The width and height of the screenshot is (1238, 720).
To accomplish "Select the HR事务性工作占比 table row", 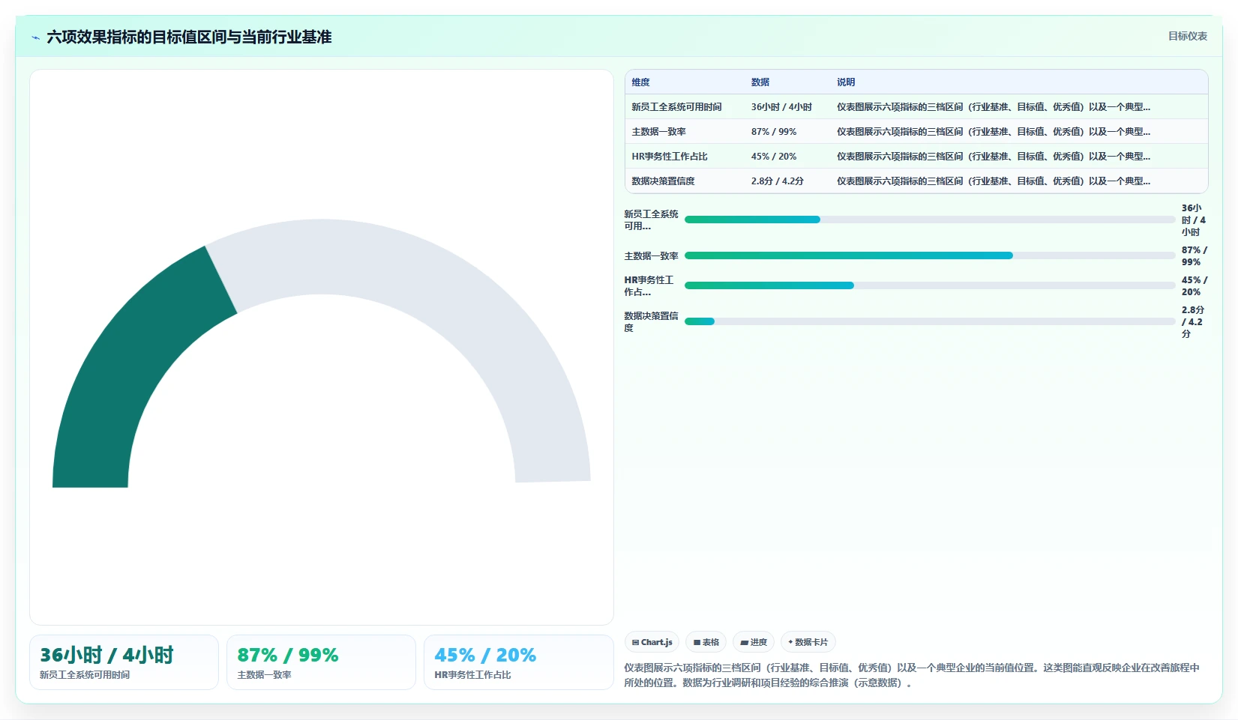I will (916, 157).
